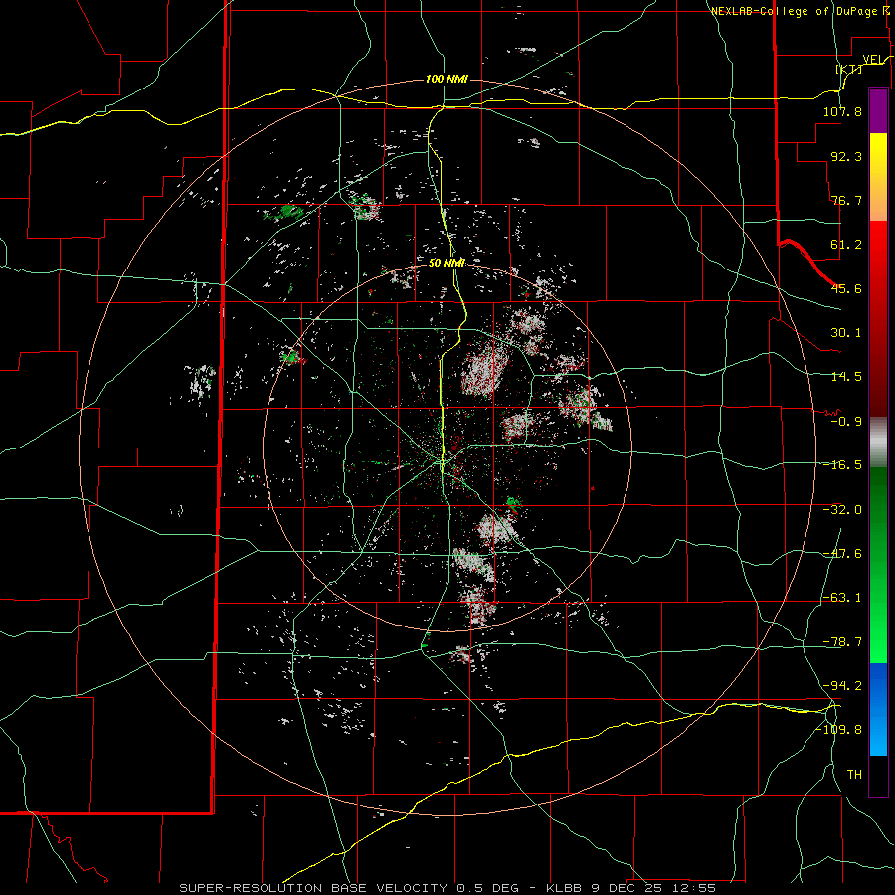Click the -94.2 legend value
895x895 pixels.
pos(842,686)
